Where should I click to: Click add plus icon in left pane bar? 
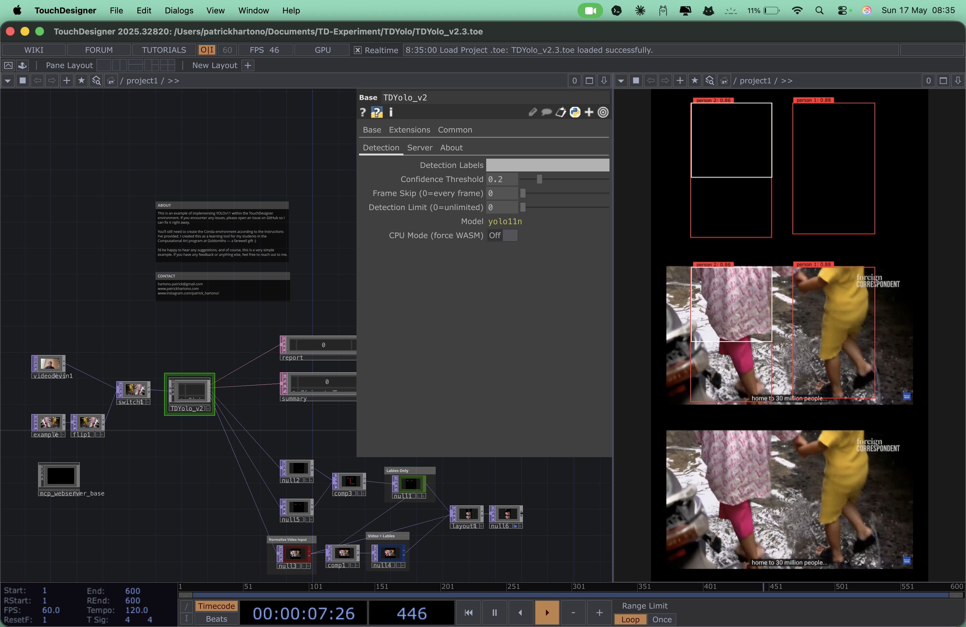[x=66, y=81]
